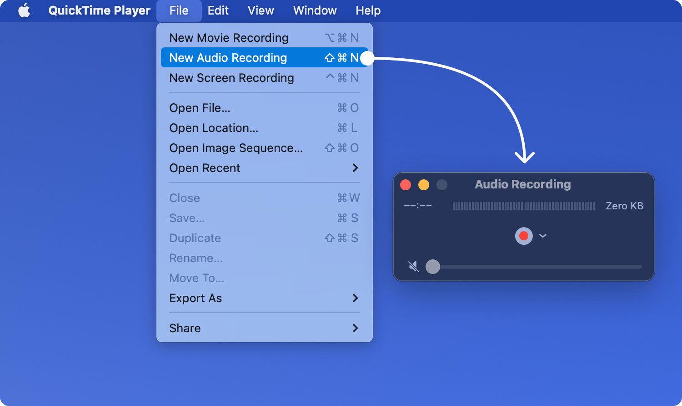Open the Edit menu
This screenshot has height=406, width=682.
[218, 10]
